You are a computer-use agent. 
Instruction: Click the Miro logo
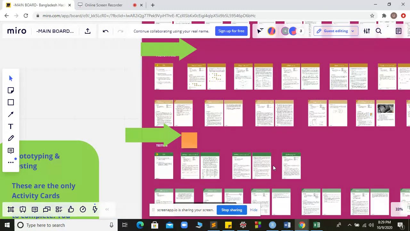(17, 31)
